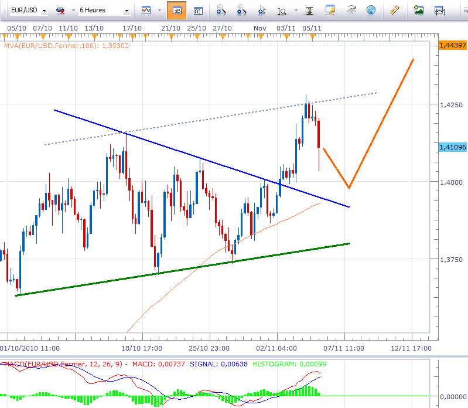Select the crosshair cursor pointer tool
This screenshot has width=468, height=408.
(x=262, y=11)
